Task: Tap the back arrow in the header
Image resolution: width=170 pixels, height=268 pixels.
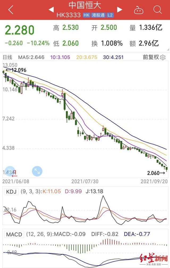Action: click(10, 10)
